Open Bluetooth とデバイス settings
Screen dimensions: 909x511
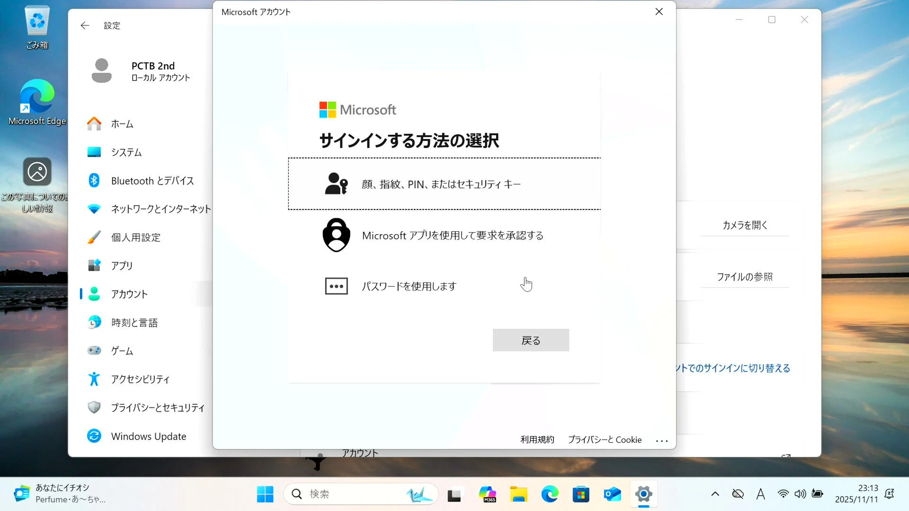pos(152,181)
